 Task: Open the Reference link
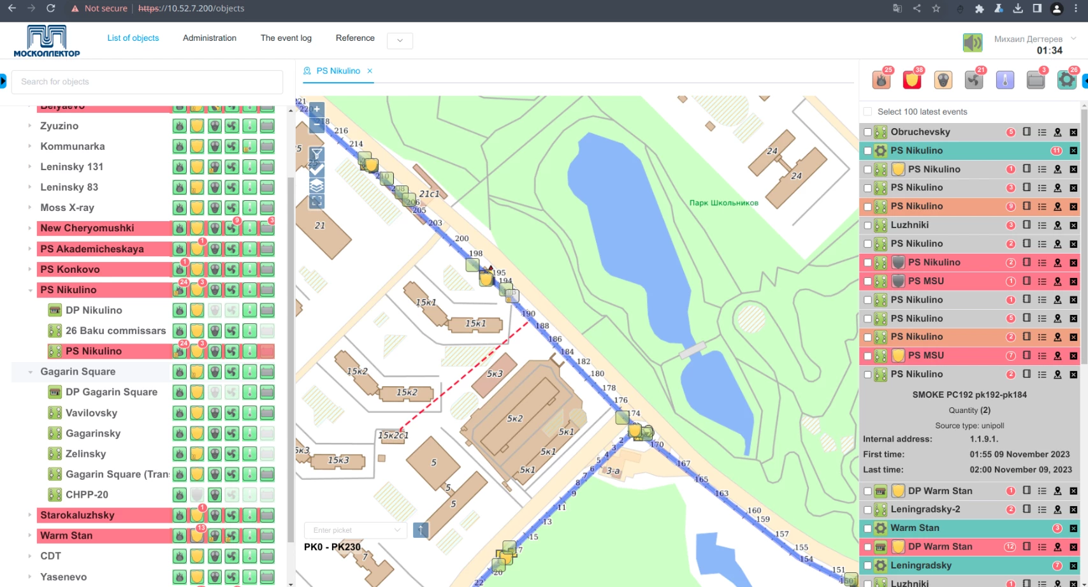pos(355,38)
